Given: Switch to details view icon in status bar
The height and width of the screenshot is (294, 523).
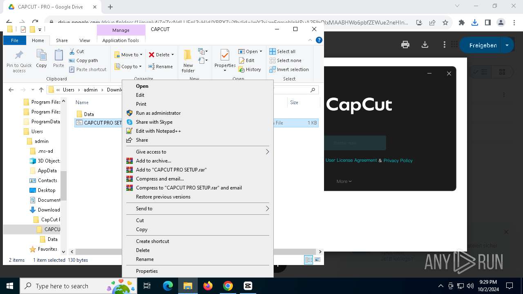Looking at the screenshot, I should coord(308,260).
